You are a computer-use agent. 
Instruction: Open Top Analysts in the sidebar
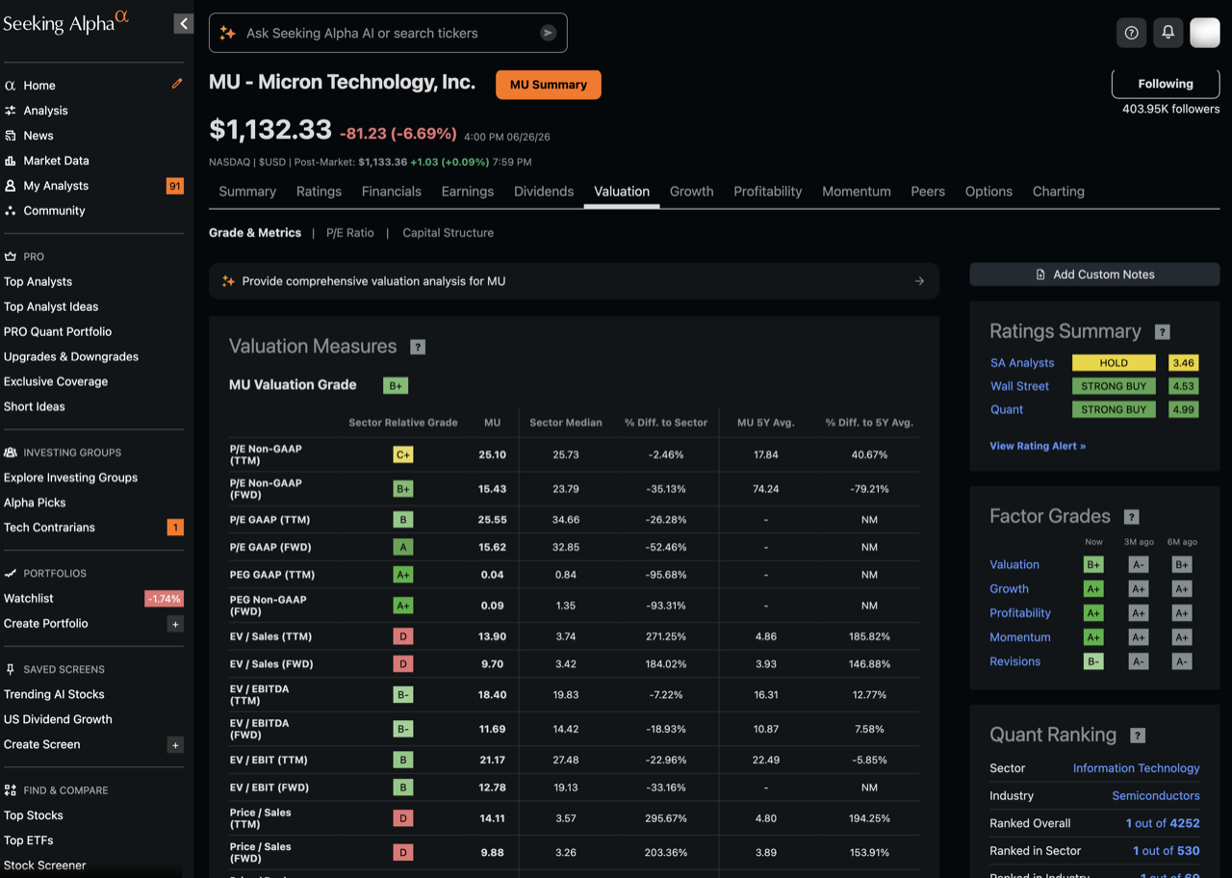click(38, 282)
